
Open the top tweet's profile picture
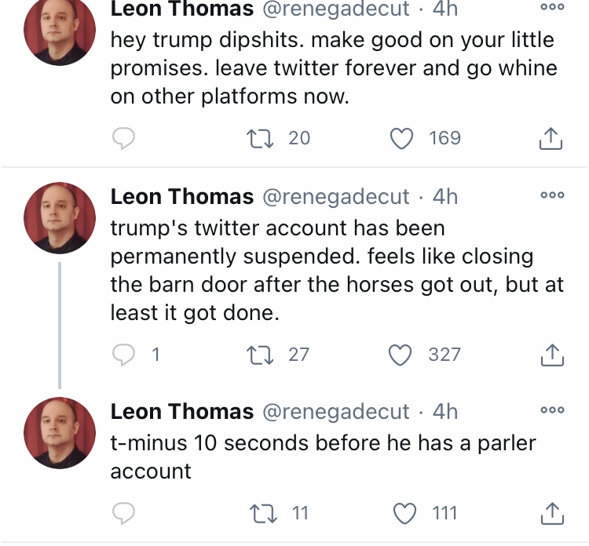tap(60, 31)
